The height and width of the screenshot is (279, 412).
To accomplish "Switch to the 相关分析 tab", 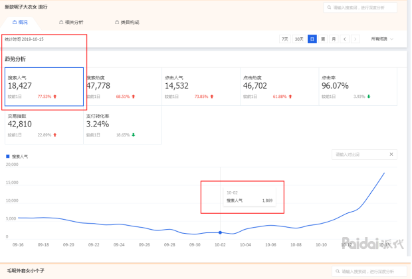I will coord(71,23).
